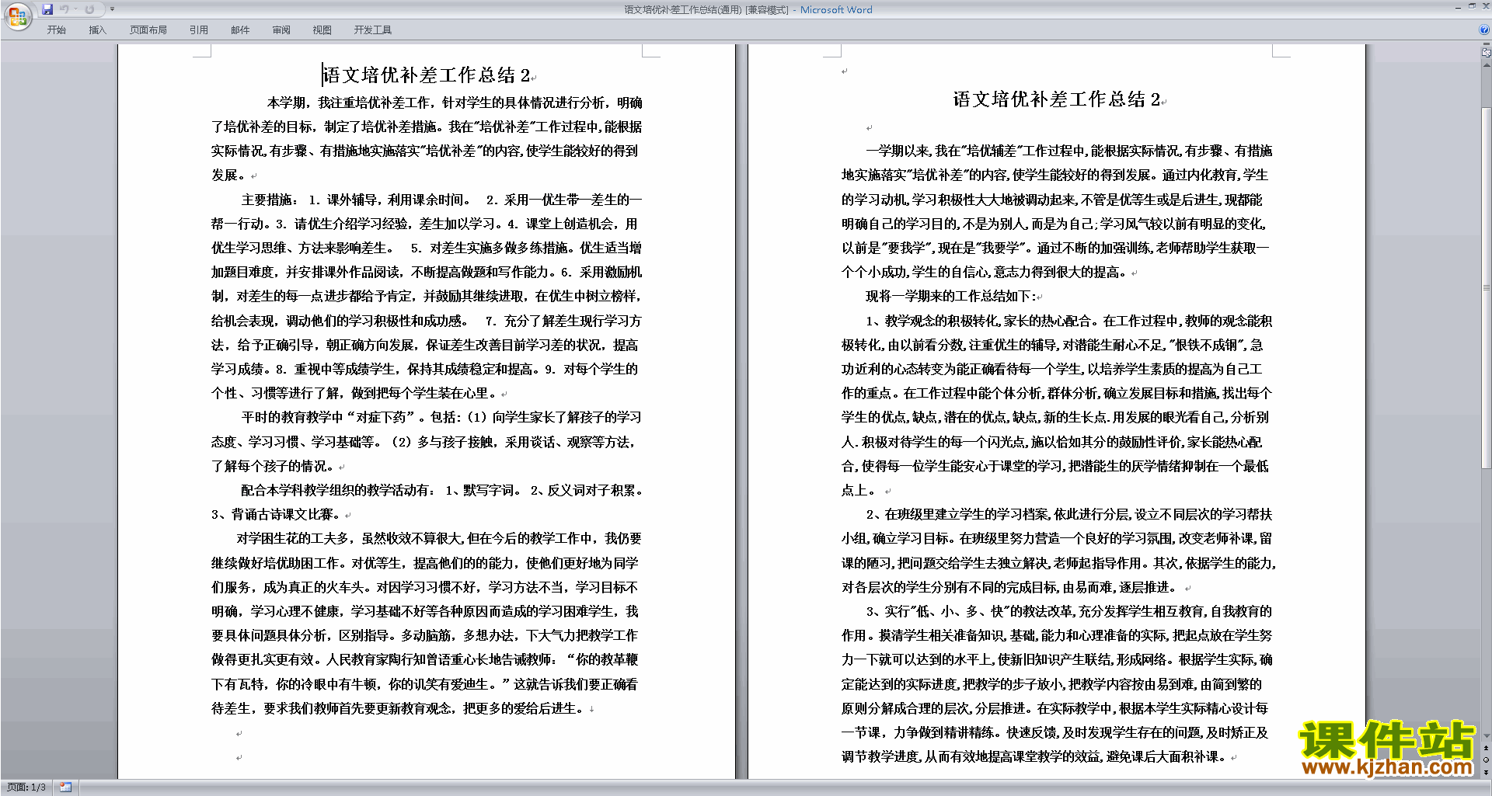Click the vertical scrollbar down arrow
The image size is (1492, 796).
point(1487,736)
